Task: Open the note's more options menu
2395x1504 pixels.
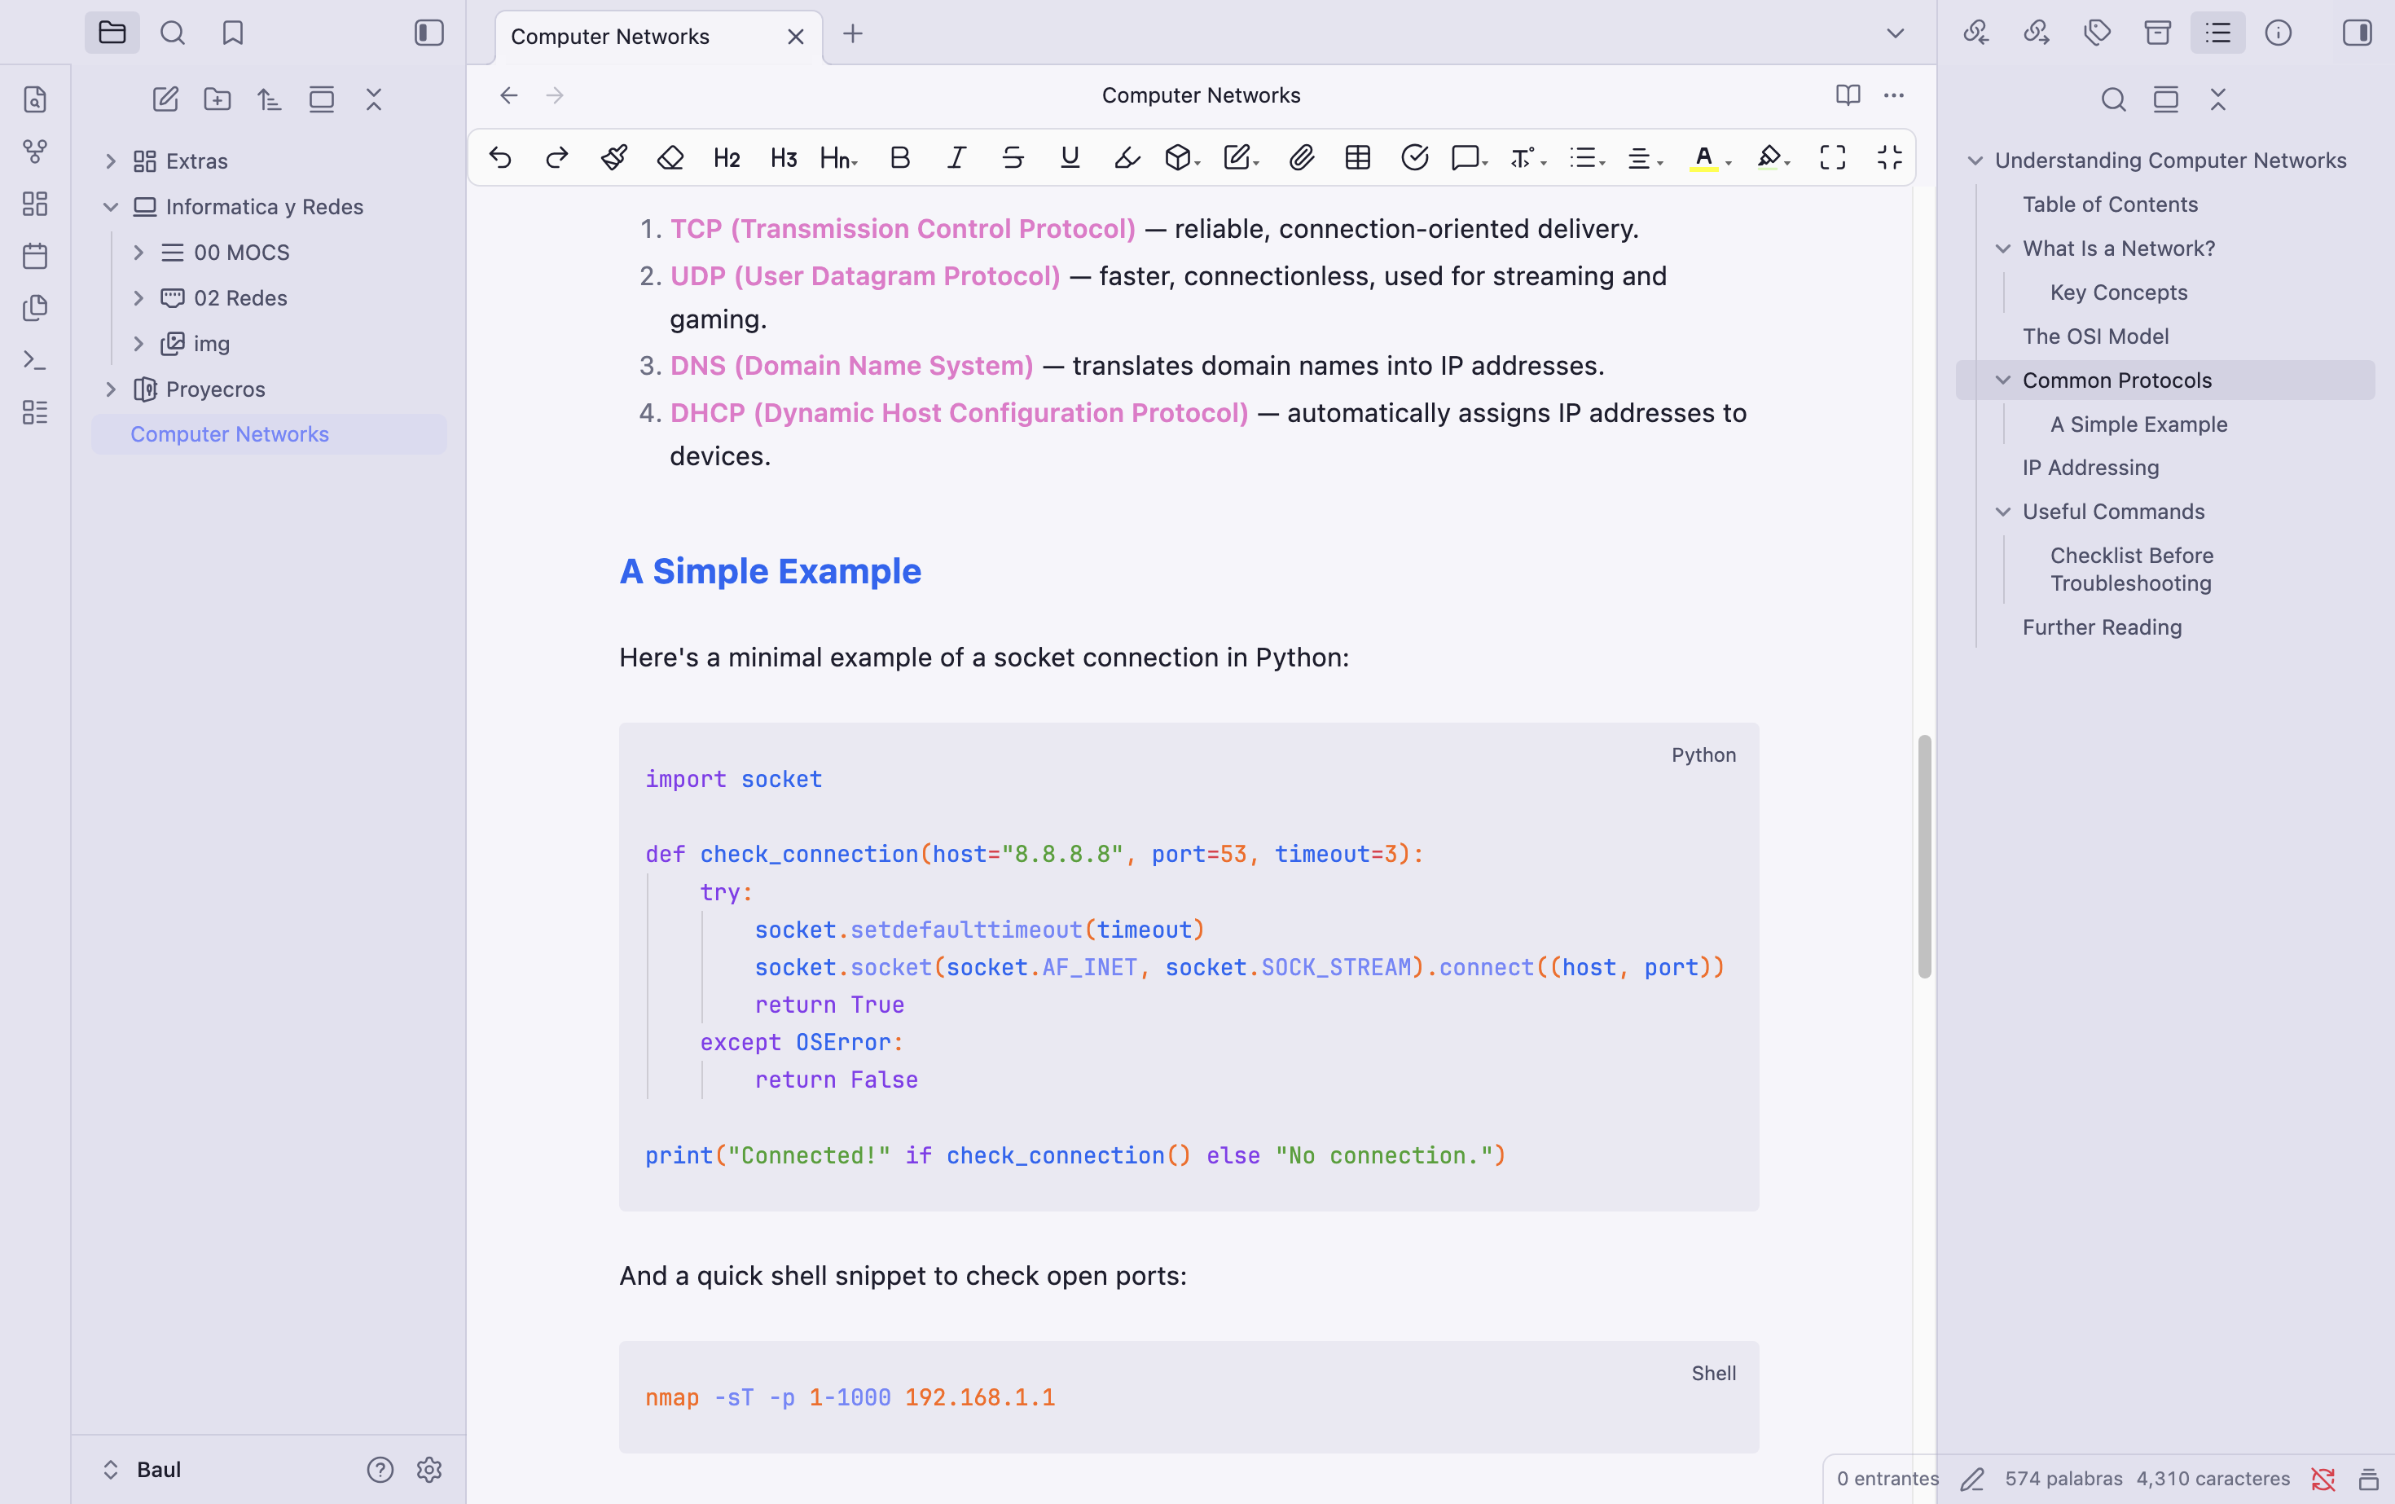Action: click(x=1894, y=95)
